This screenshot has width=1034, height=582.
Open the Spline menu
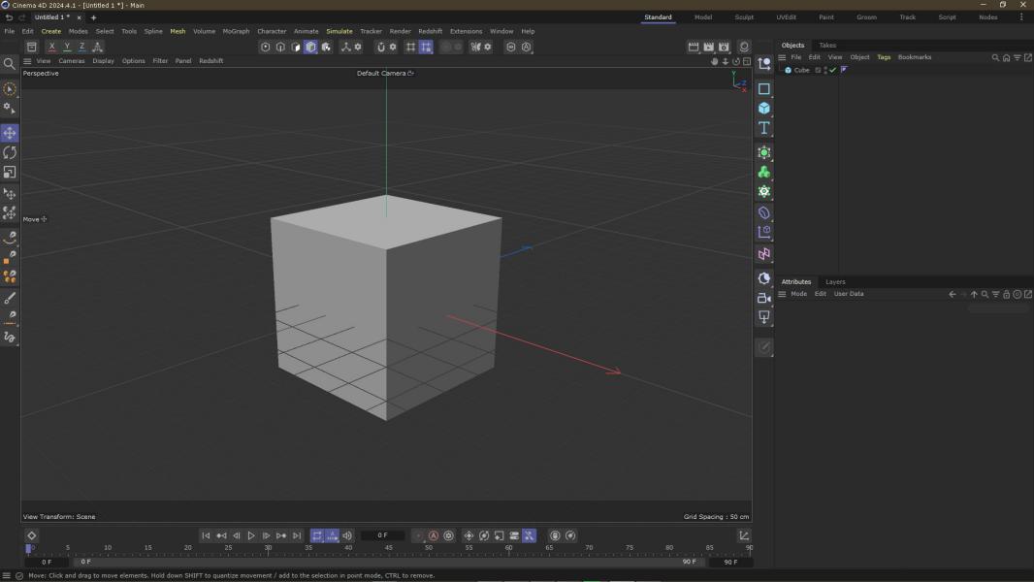pos(153,31)
